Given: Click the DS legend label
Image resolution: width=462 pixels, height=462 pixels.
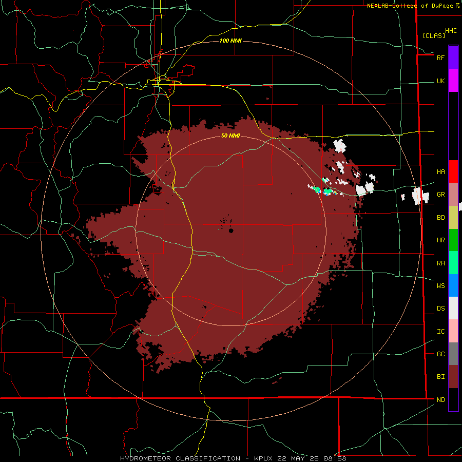Looking at the screenshot, I should [x=440, y=309].
